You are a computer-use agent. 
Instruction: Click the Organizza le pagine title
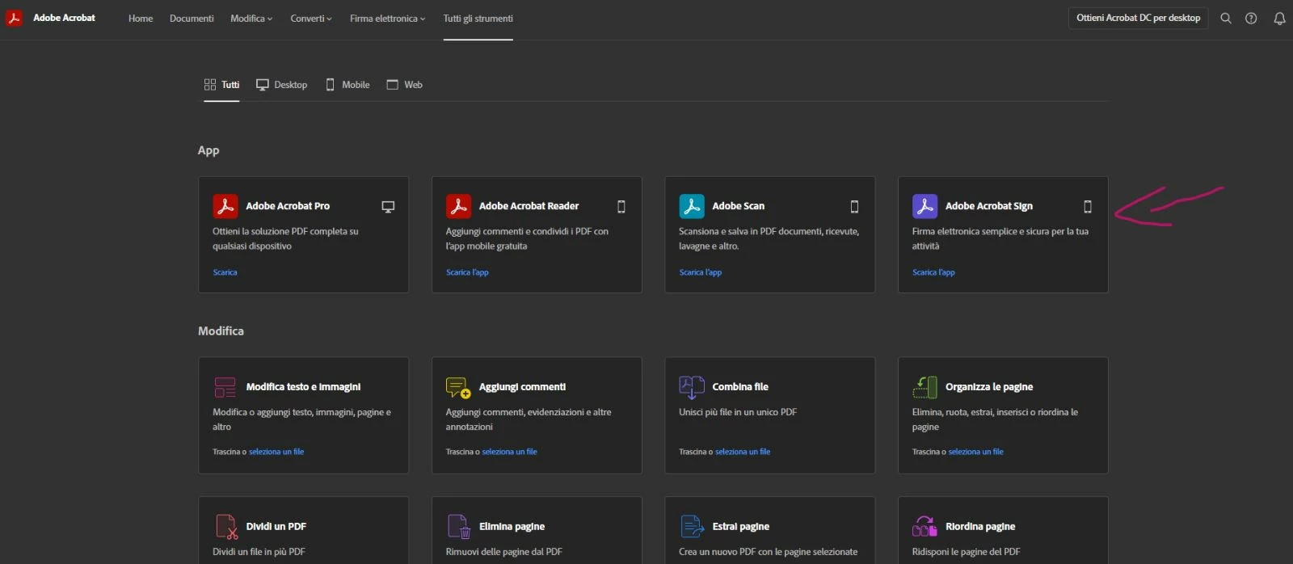click(x=989, y=387)
